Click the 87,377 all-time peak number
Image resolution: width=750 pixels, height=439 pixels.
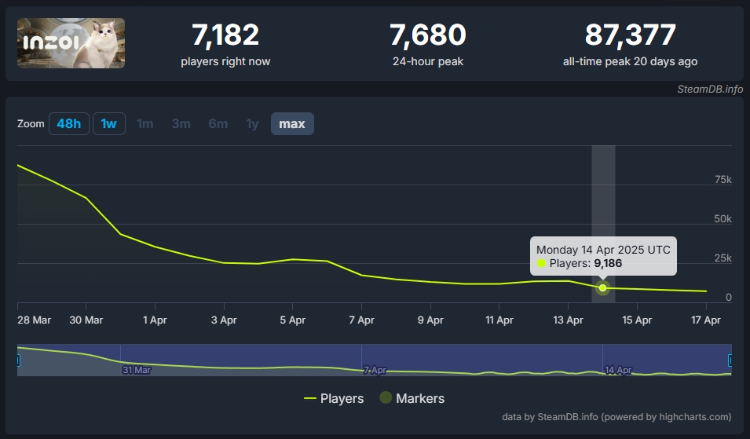click(630, 35)
